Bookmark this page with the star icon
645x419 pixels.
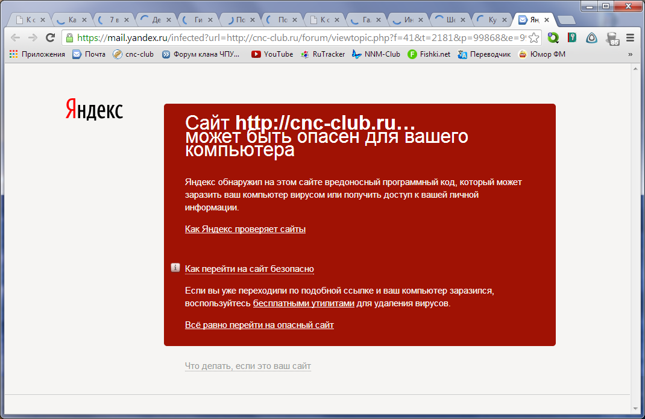pos(534,38)
